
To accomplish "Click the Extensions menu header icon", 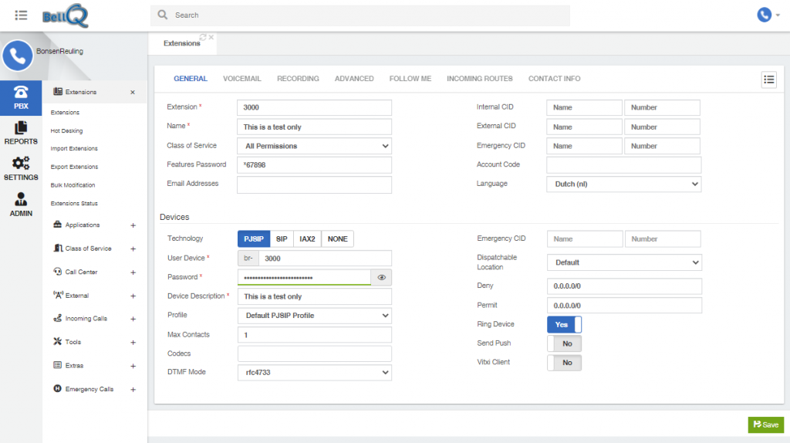I will pos(58,92).
